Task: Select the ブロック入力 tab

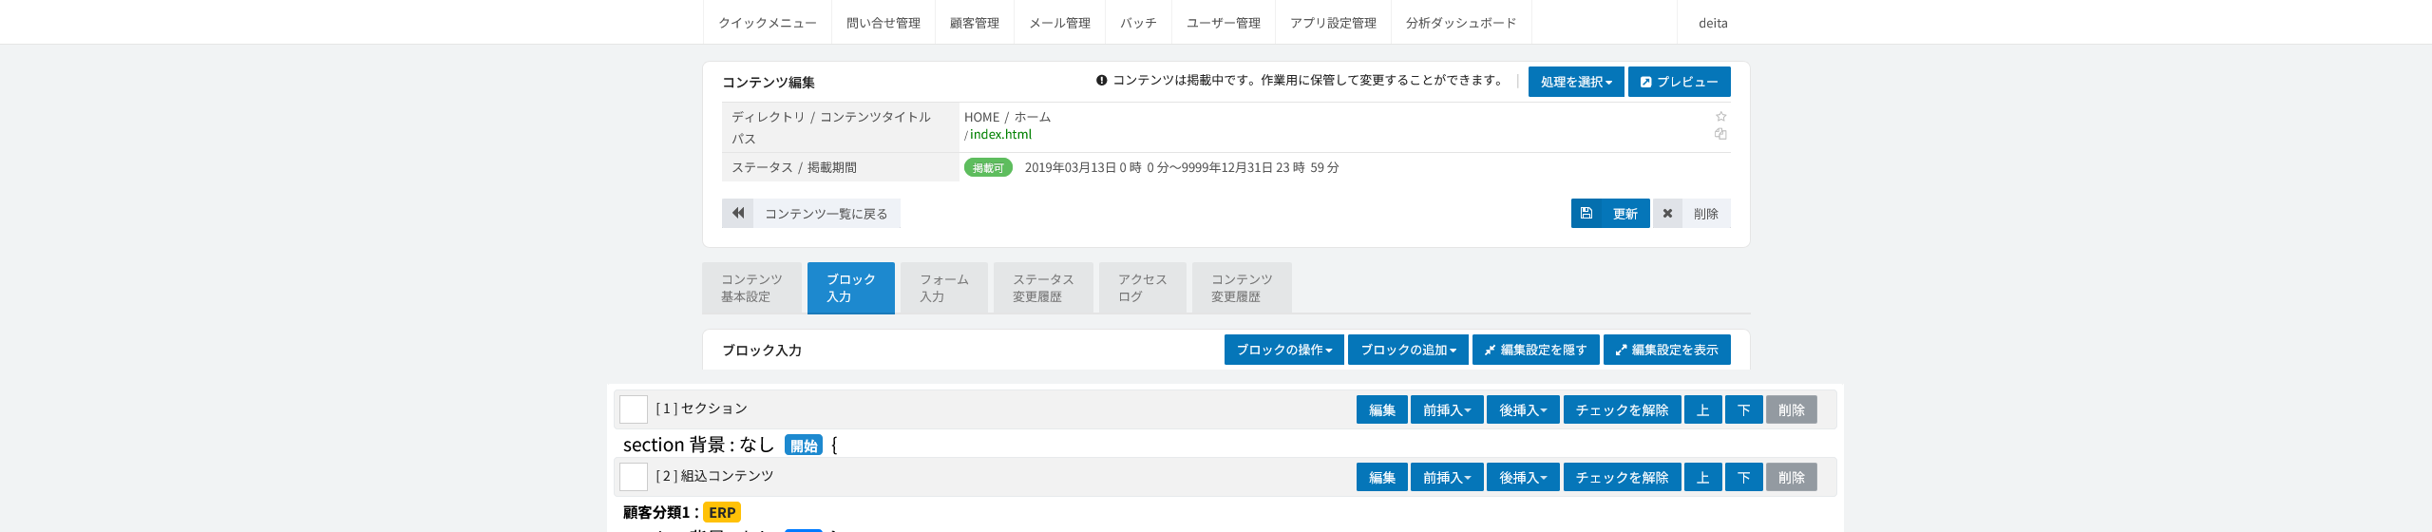Action: [x=850, y=288]
